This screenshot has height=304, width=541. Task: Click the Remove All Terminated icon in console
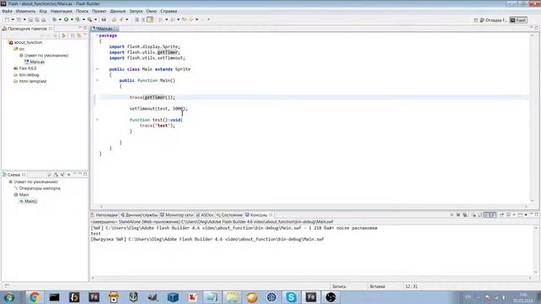pyautogui.click(x=465, y=214)
